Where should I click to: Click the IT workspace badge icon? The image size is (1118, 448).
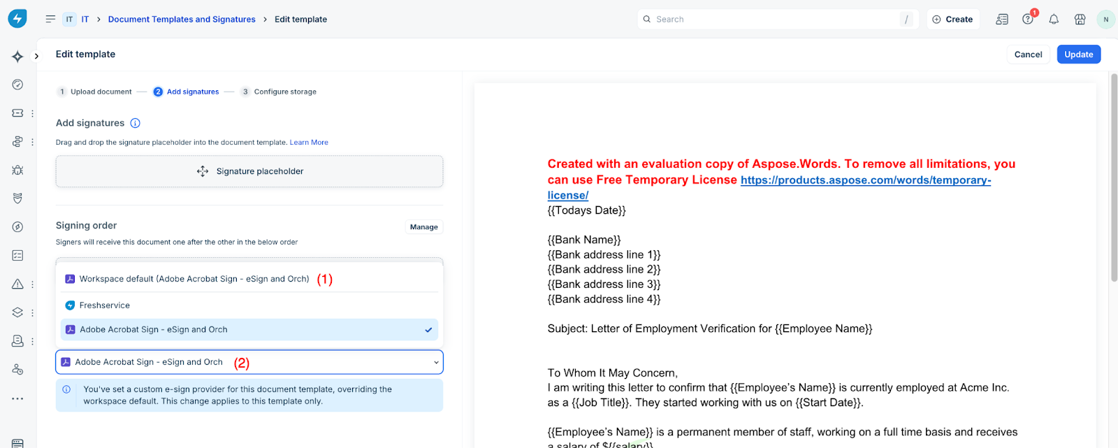click(69, 19)
